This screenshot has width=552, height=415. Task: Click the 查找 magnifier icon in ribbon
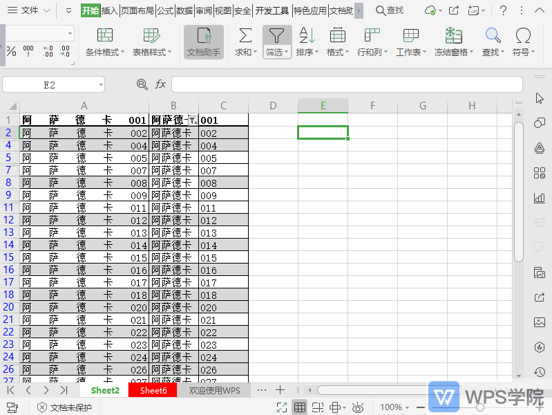pyautogui.click(x=493, y=36)
